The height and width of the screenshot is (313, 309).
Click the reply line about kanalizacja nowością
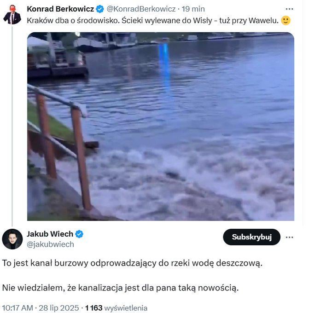pos(121,288)
